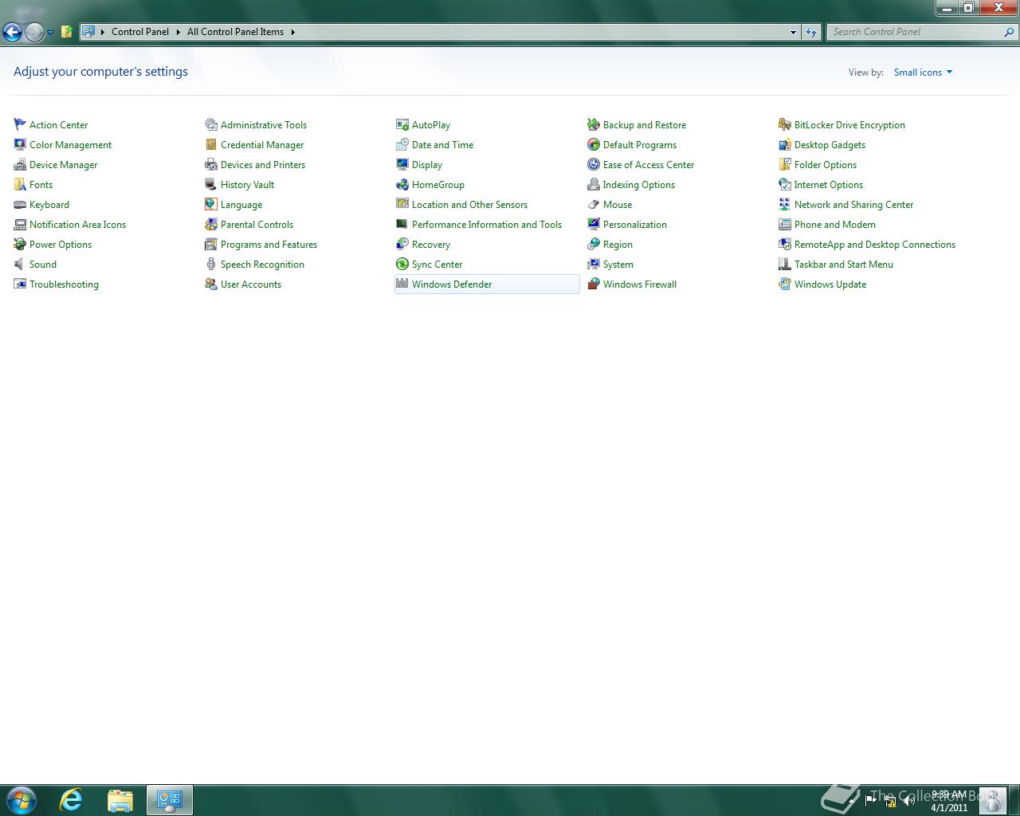Screen dimensions: 1020x816
Task: Open the System link
Action: [618, 265]
